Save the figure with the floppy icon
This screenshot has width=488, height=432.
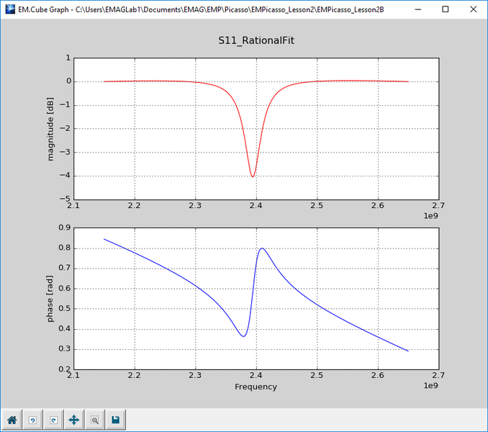point(116,420)
